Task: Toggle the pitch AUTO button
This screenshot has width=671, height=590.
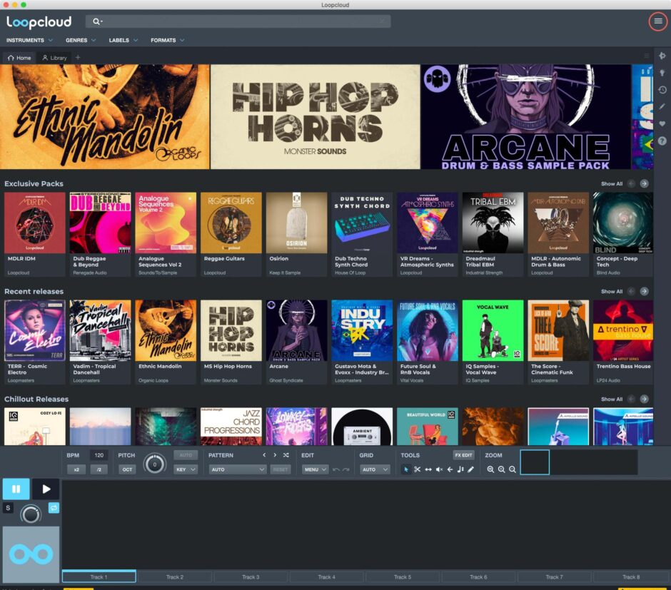Action: [x=186, y=455]
